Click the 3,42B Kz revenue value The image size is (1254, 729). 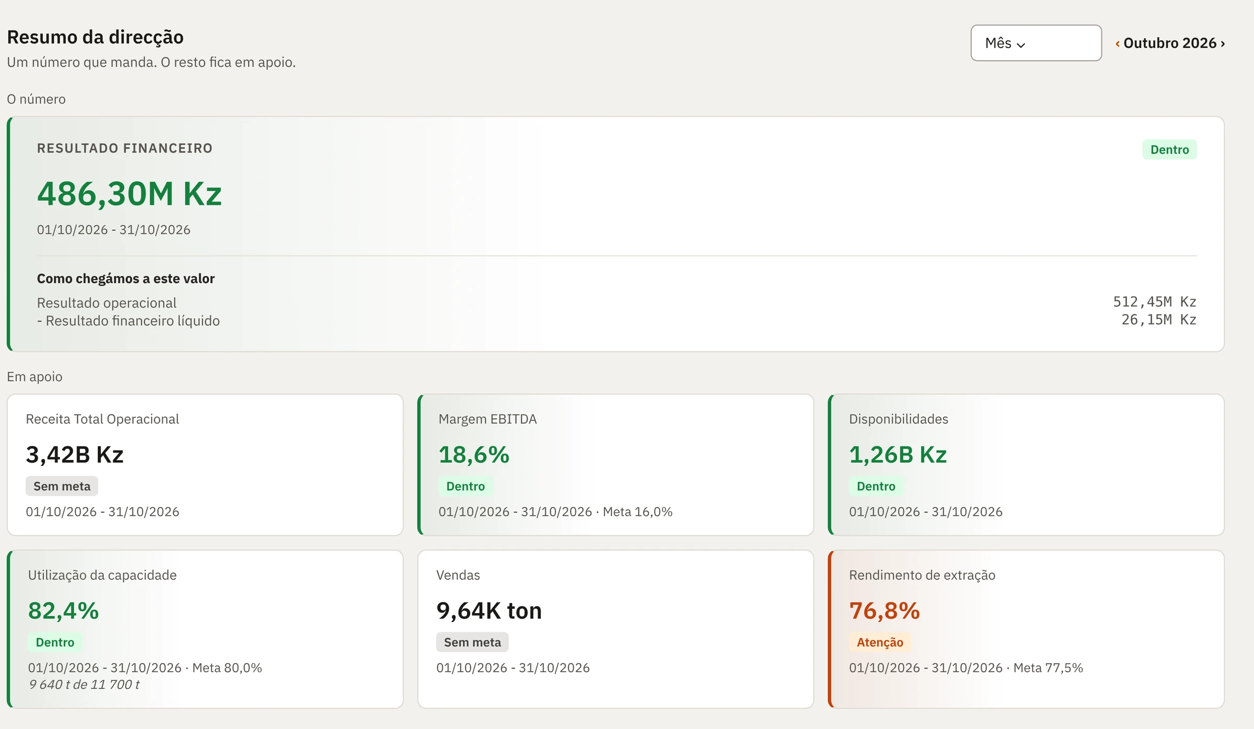75,454
